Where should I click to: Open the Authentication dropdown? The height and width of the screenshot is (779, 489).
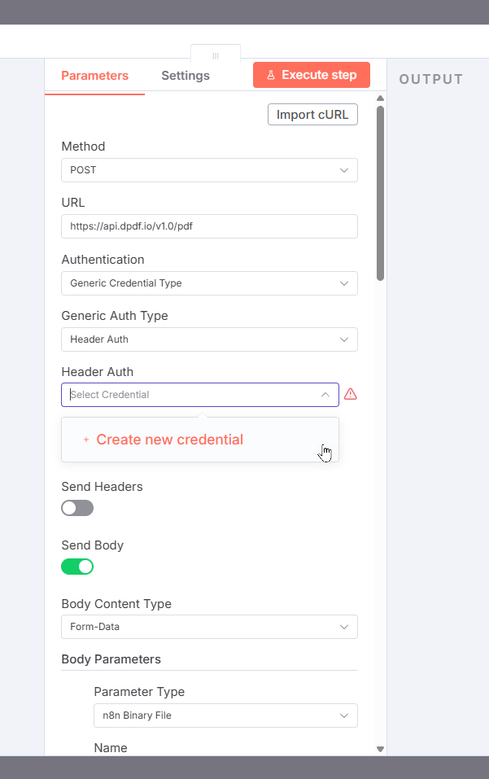coord(209,283)
